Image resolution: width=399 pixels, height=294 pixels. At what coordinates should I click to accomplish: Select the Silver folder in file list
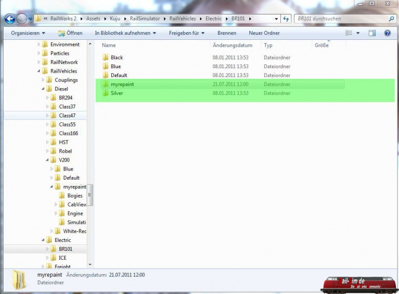click(117, 93)
